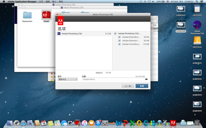
Task: Open the 安装软件05 screenshot thumbnail on the desktop
Action: point(181,9)
